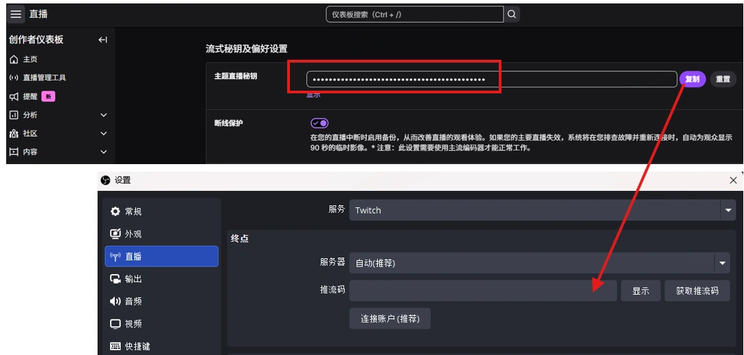Expand the 内容 section chevron

(104, 152)
